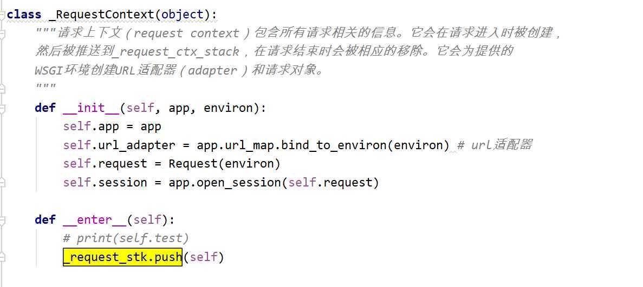Click the fold end marker beside closing docstring quotes
Viewport: 643px width, 287px height.
[x=3, y=89]
